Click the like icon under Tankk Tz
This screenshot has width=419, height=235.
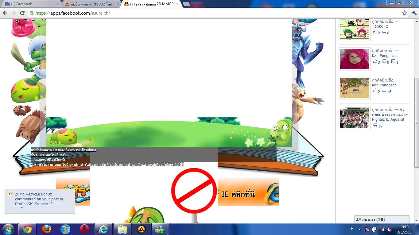click(374, 32)
